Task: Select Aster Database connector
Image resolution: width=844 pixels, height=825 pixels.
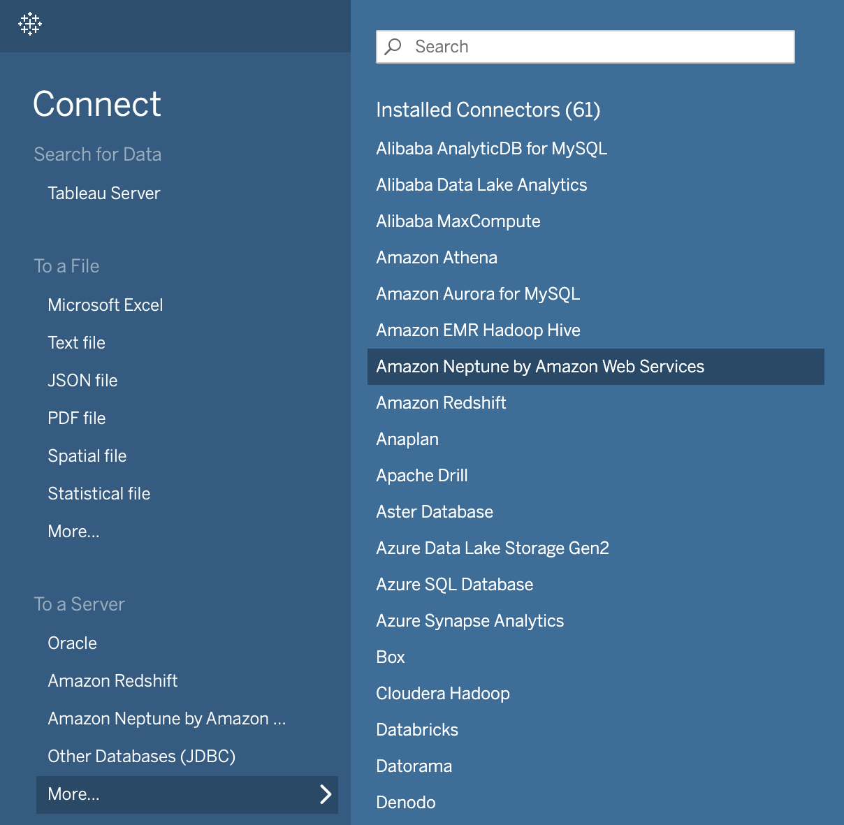Action: coord(435,512)
